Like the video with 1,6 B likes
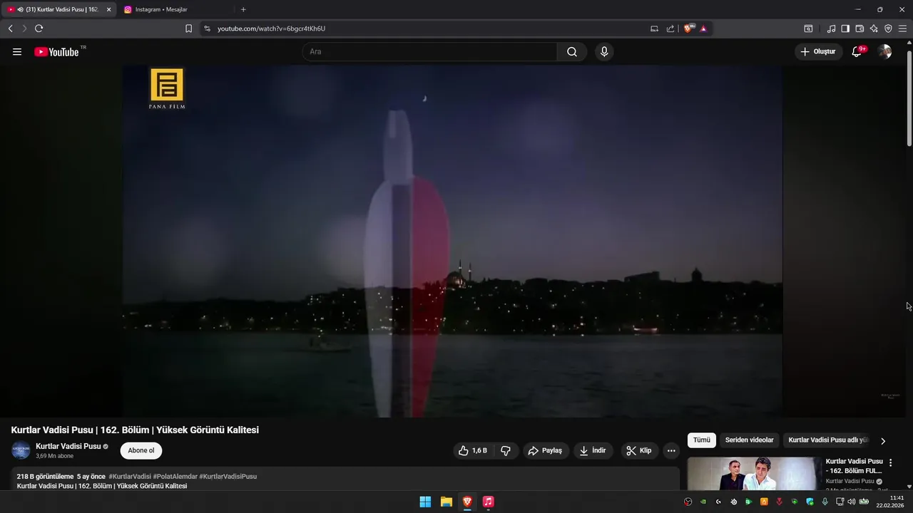This screenshot has width=913, height=513. [472, 450]
